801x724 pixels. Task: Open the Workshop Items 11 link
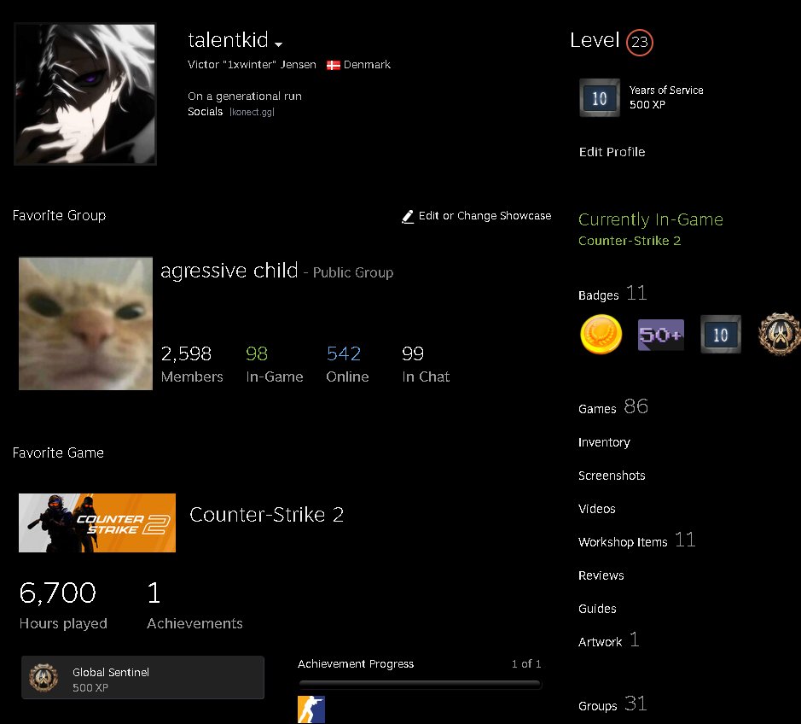coord(636,540)
